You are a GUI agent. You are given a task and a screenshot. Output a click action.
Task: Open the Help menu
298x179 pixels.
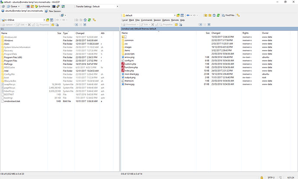(182, 20)
